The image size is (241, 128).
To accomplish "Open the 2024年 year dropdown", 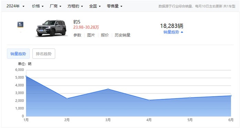I will 15,6.
